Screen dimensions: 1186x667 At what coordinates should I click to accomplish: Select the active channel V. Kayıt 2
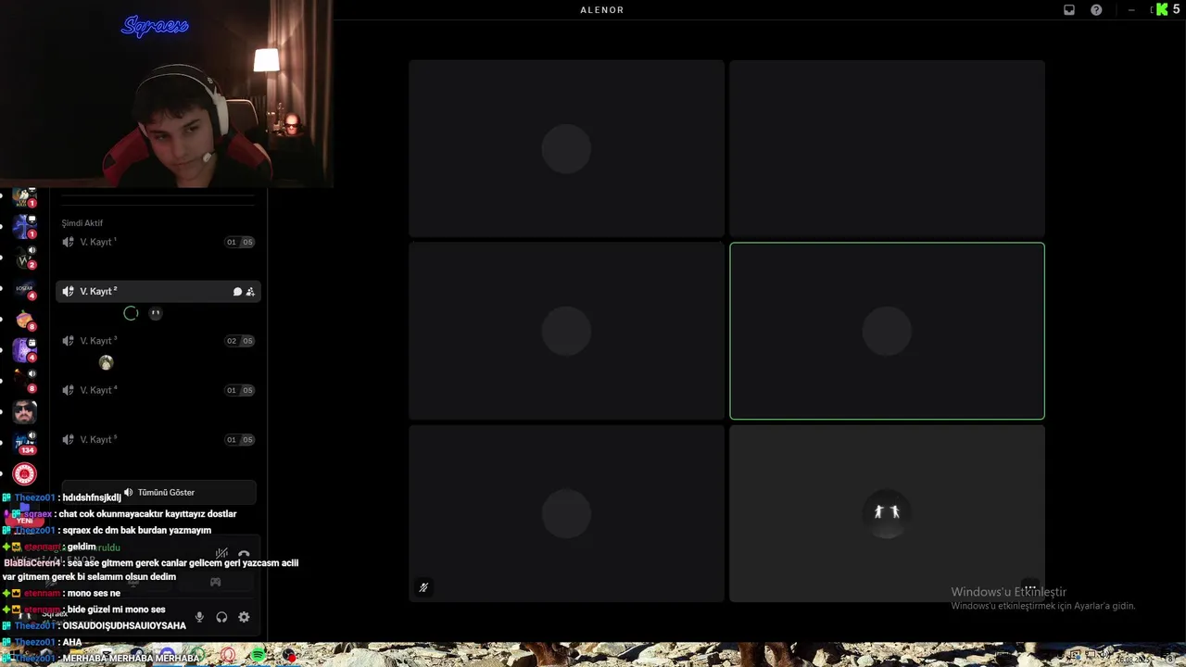(x=158, y=292)
